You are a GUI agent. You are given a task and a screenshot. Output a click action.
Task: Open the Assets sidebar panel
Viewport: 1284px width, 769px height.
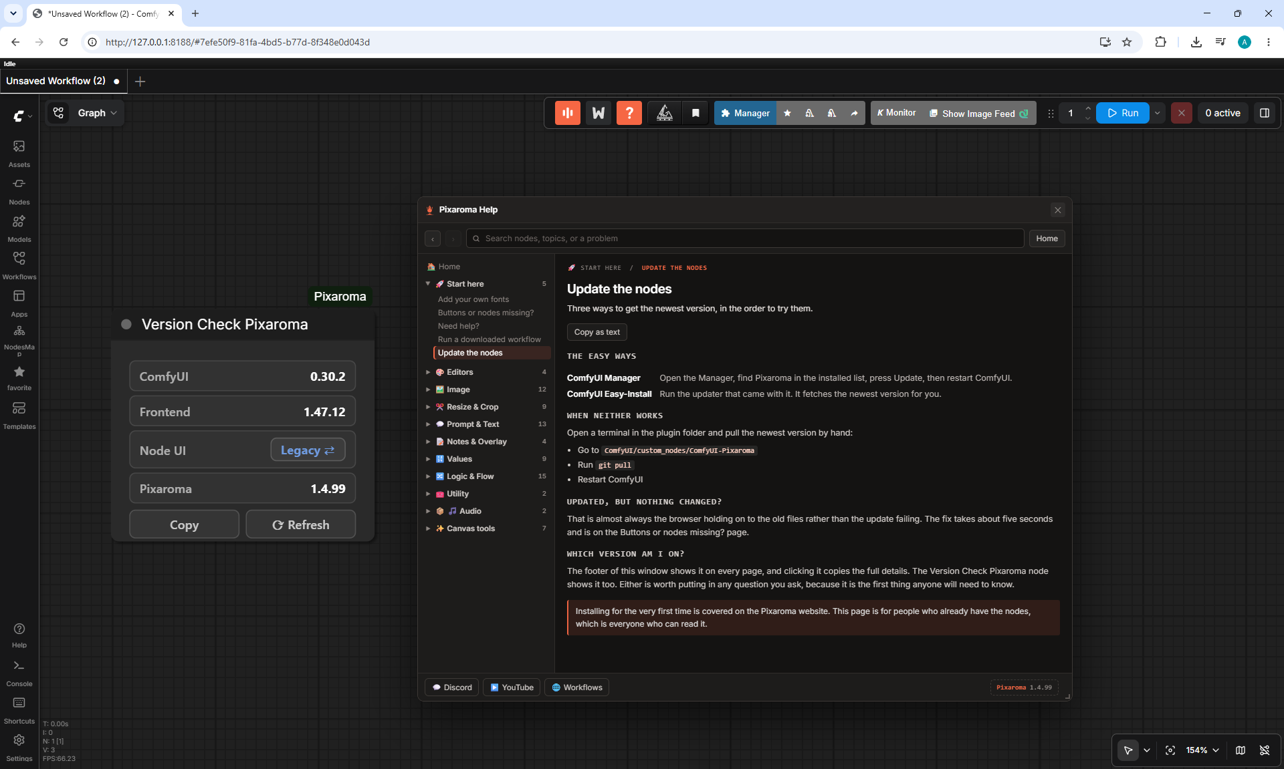click(x=19, y=153)
